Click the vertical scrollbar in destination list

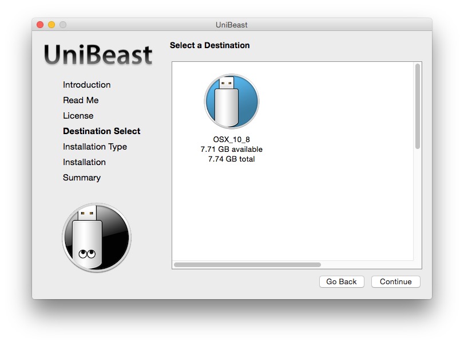(418, 106)
